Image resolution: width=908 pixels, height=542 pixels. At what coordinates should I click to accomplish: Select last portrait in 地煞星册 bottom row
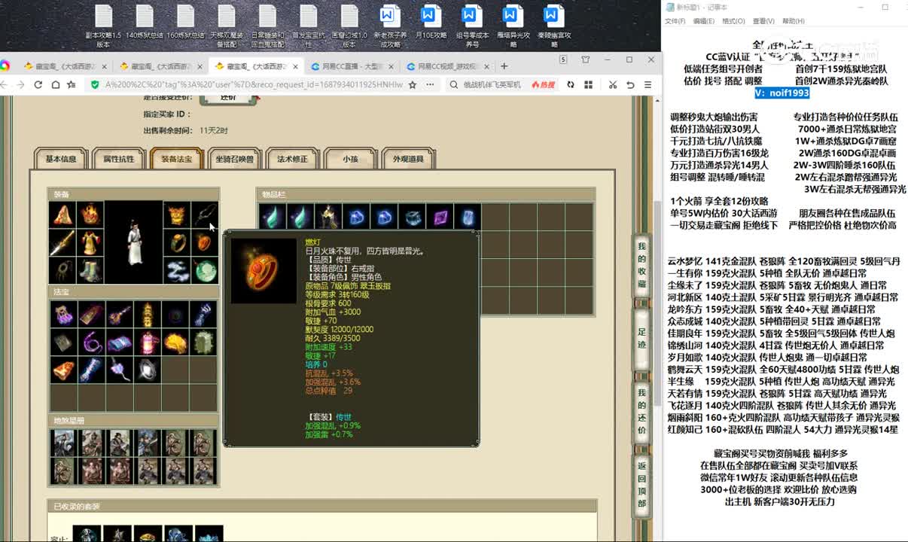pyautogui.click(x=203, y=470)
